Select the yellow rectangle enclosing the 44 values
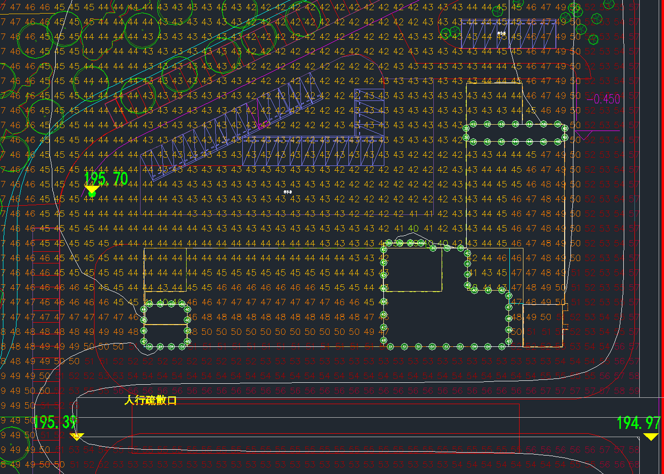Viewport: 664px width, 474px height. [165, 270]
